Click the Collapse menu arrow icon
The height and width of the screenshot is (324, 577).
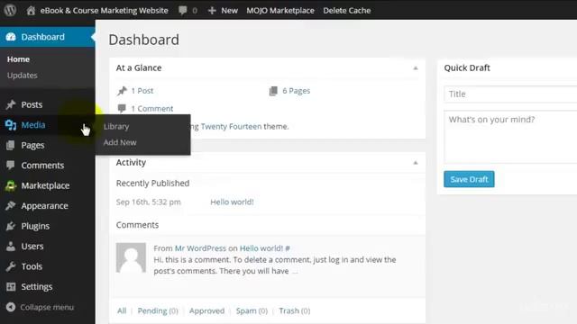pyautogui.click(x=11, y=307)
